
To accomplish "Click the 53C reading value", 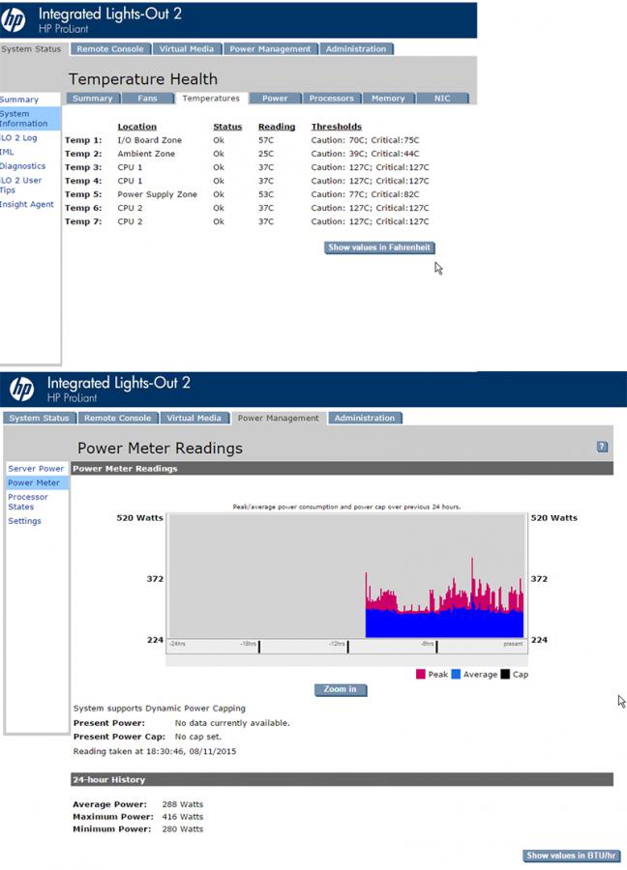I will pyautogui.click(x=266, y=194).
